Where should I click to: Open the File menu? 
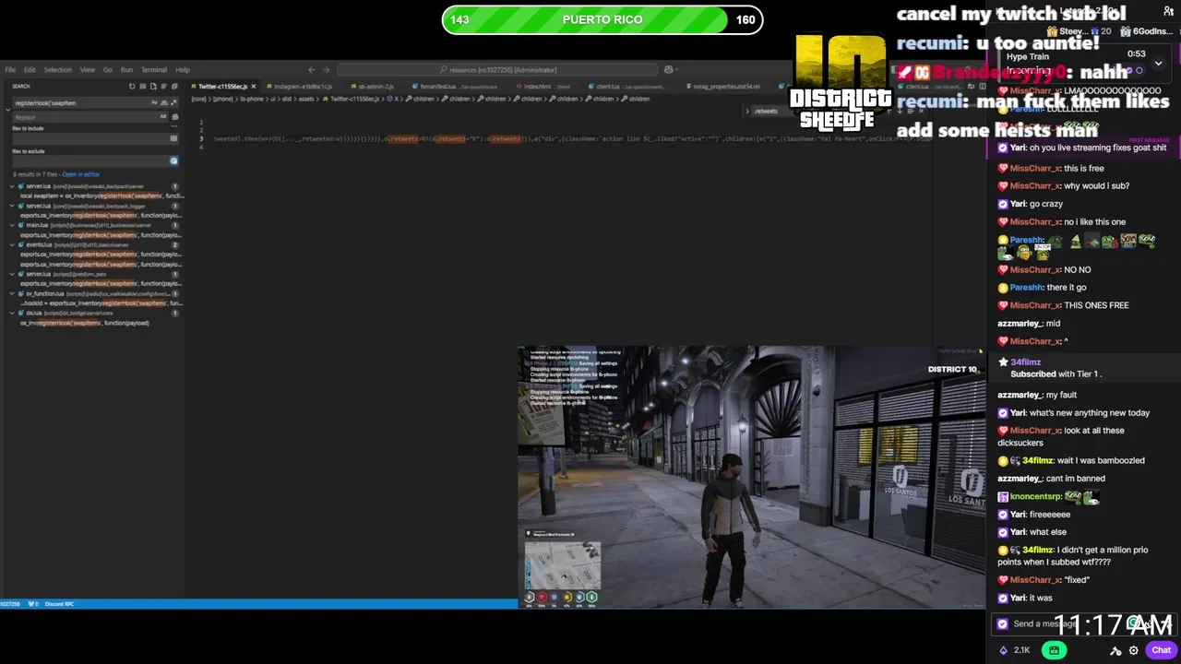pos(10,69)
